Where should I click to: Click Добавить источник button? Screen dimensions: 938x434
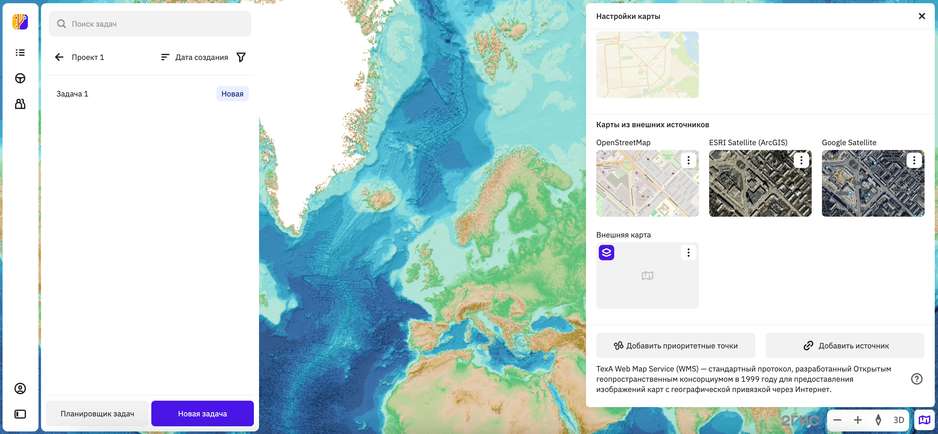845,346
